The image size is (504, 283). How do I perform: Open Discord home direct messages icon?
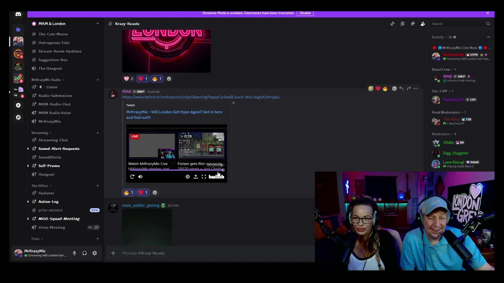18,15
